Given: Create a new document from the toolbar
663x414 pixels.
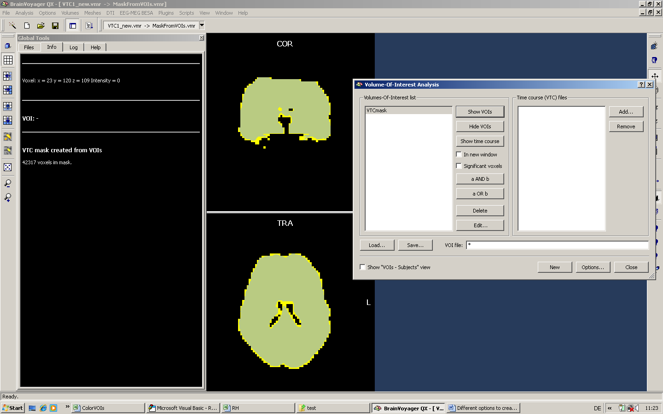Looking at the screenshot, I should [x=27, y=26].
